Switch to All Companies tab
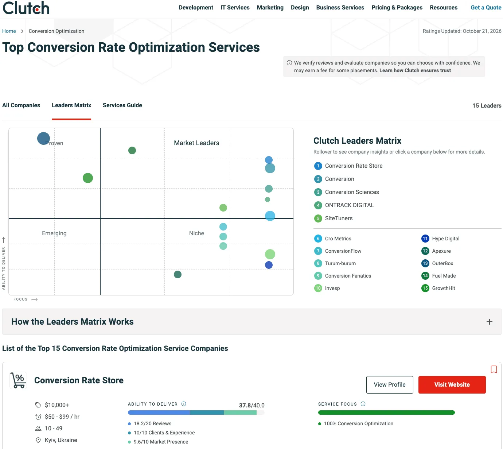 coord(21,105)
